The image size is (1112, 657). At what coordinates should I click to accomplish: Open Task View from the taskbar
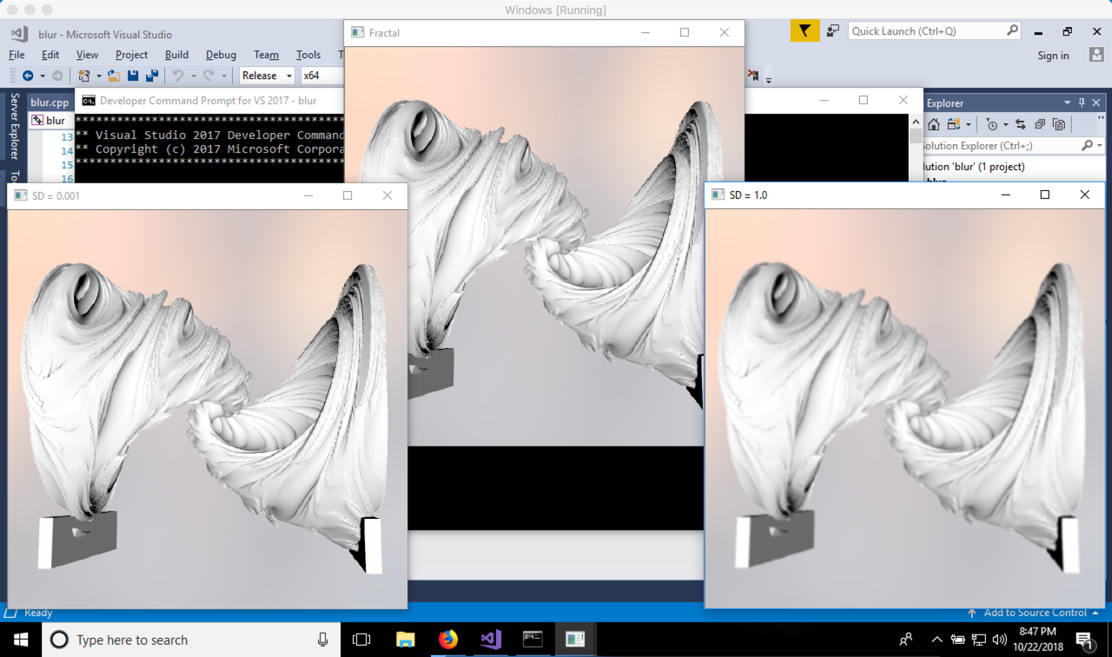(x=361, y=640)
